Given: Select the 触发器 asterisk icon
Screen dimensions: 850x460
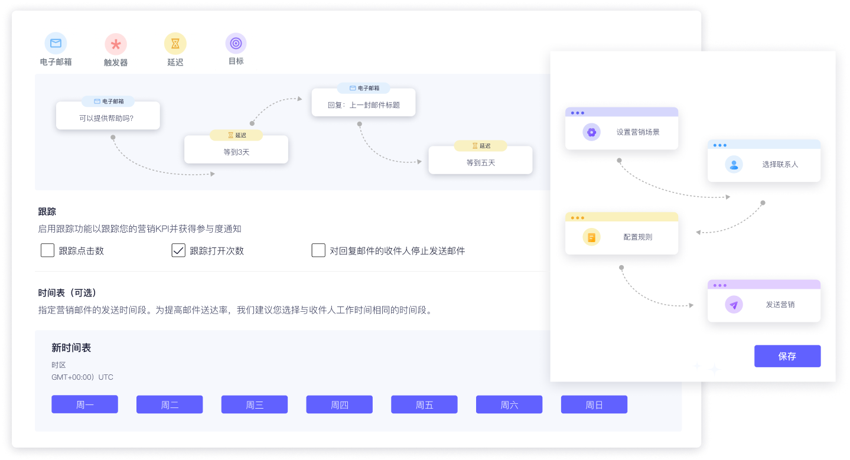Looking at the screenshot, I should pyautogui.click(x=116, y=44).
